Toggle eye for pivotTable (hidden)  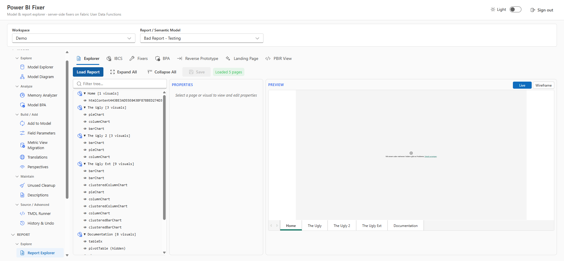click(85, 248)
